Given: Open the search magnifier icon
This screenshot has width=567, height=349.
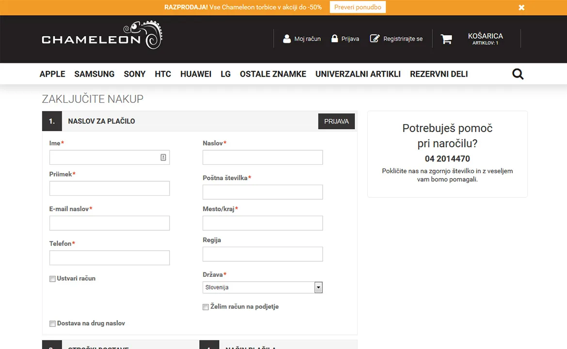Looking at the screenshot, I should point(518,74).
